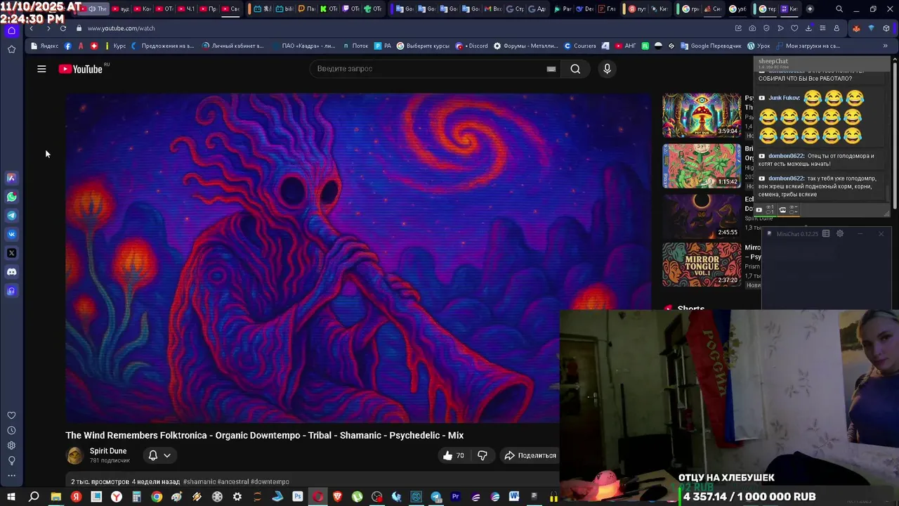Open suggested video with 1:15:42 duration
The image size is (899, 506).
[x=702, y=167]
